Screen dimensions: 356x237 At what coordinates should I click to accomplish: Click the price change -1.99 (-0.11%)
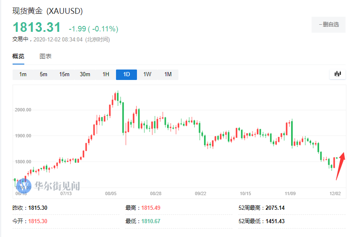93,28
